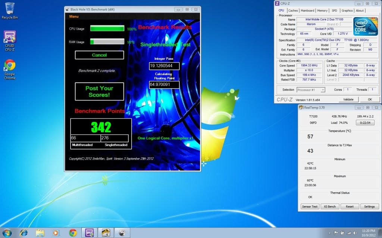Switch to RealTemp via its taskbar button
The height and width of the screenshot is (238, 382).
click(106, 233)
